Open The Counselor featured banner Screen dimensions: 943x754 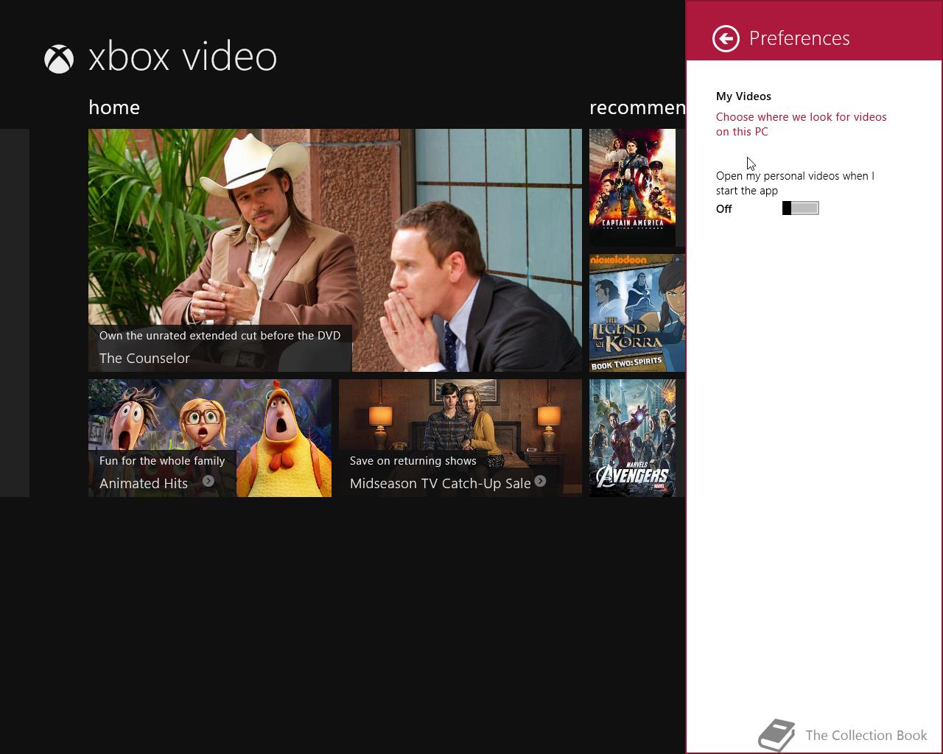pos(335,250)
